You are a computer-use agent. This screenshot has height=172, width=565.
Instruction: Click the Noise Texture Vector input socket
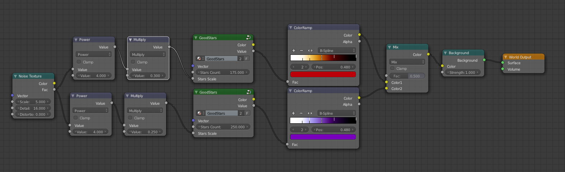coord(13,96)
